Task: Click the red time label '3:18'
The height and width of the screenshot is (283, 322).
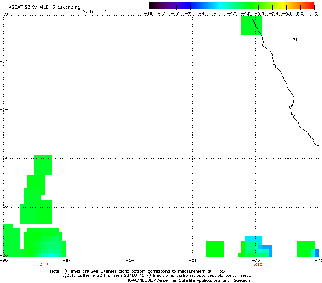Action: click(x=258, y=264)
